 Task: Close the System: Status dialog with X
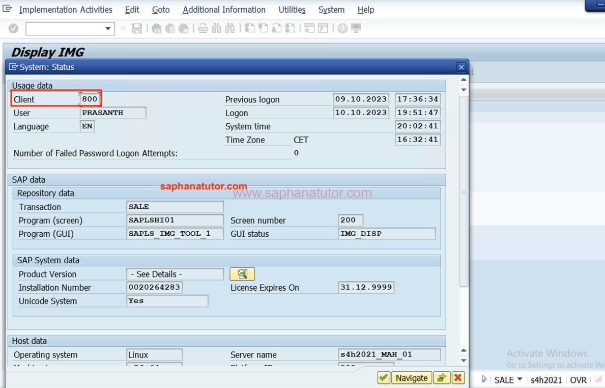point(461,67)
